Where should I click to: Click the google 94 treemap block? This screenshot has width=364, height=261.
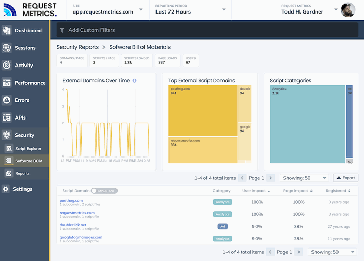coord(245,141)
